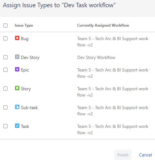This screenshot has width=155, height=163.
Task: Click the workflow assigned to Sub-task
Action: click(x=113, y=111)
